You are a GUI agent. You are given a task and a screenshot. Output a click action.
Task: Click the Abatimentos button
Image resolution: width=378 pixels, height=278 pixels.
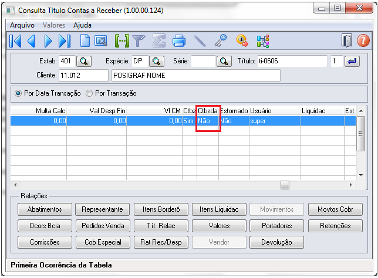[x=45, y=209]
